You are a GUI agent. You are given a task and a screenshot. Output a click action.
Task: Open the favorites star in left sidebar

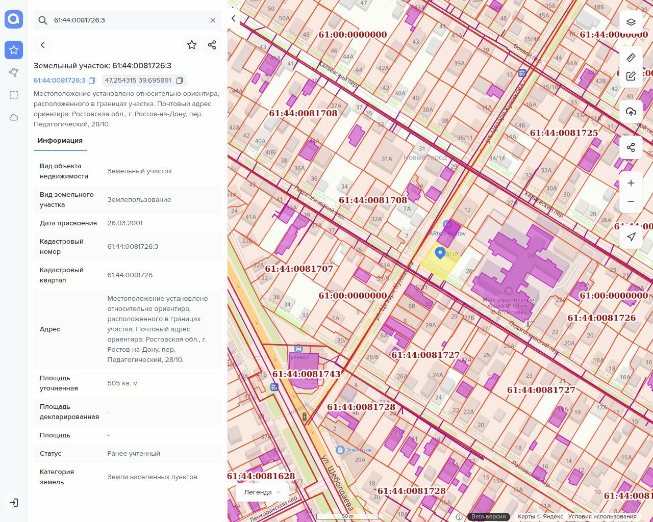coord(14,50)
